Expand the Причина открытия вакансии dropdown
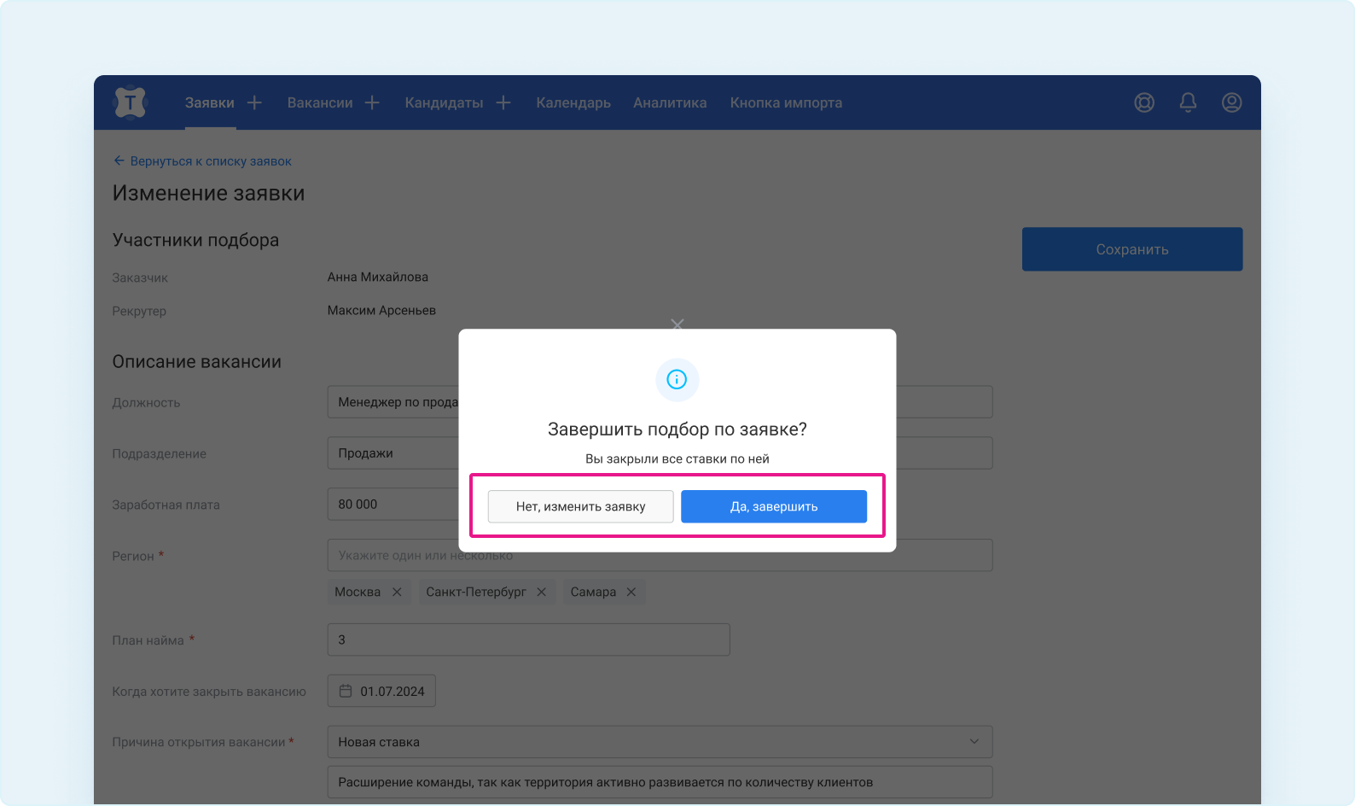Viewport: 1355px width, 806px height. [x=974, y=741]
